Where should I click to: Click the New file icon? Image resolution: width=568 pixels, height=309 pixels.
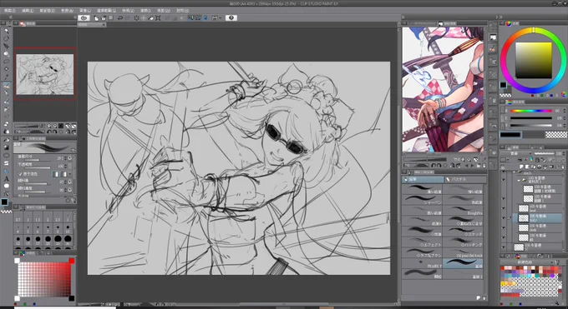point(97,17)
